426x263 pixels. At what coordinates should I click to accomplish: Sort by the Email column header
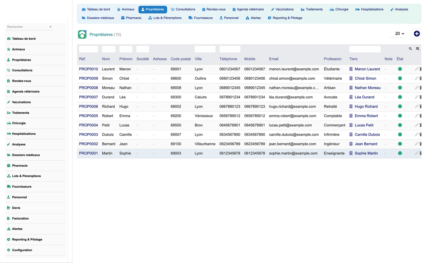[274, 59]
